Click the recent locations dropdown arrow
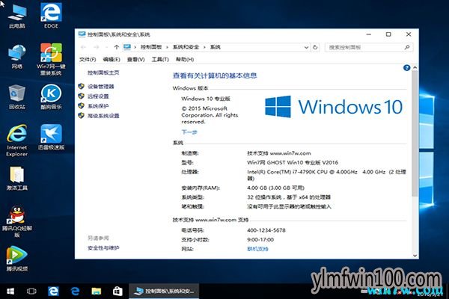The image size is (449, 299). click(106, 47)
